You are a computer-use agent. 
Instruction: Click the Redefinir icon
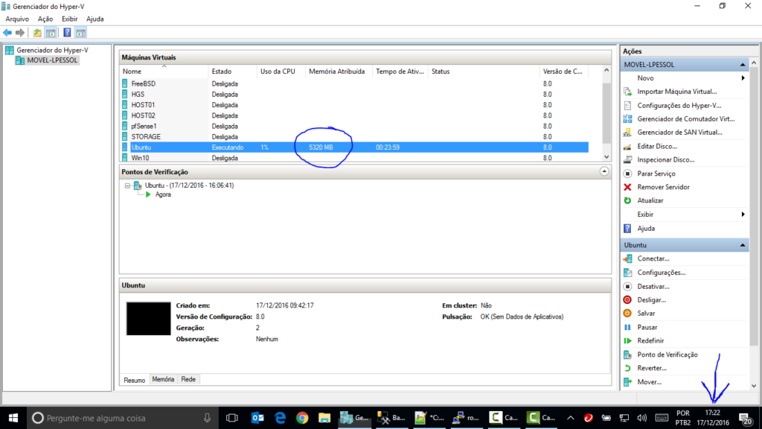click(627, 341)
